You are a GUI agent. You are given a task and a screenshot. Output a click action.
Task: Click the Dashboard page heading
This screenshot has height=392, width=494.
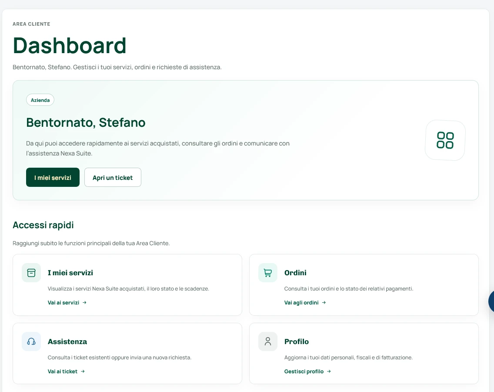[70, 45]
